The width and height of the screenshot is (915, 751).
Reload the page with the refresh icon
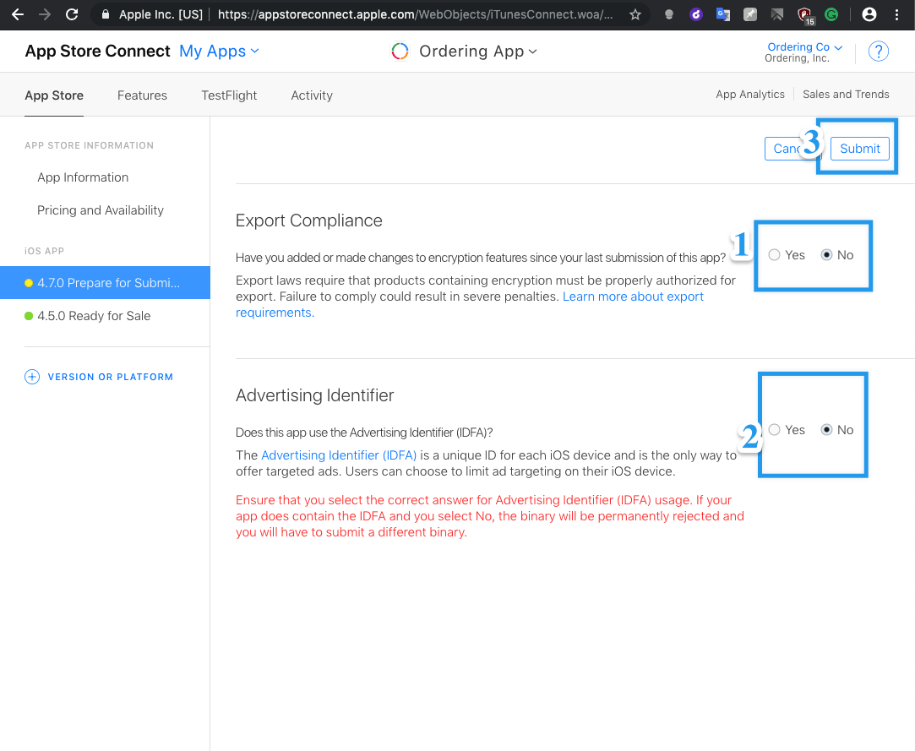click(x=72, y=14)
